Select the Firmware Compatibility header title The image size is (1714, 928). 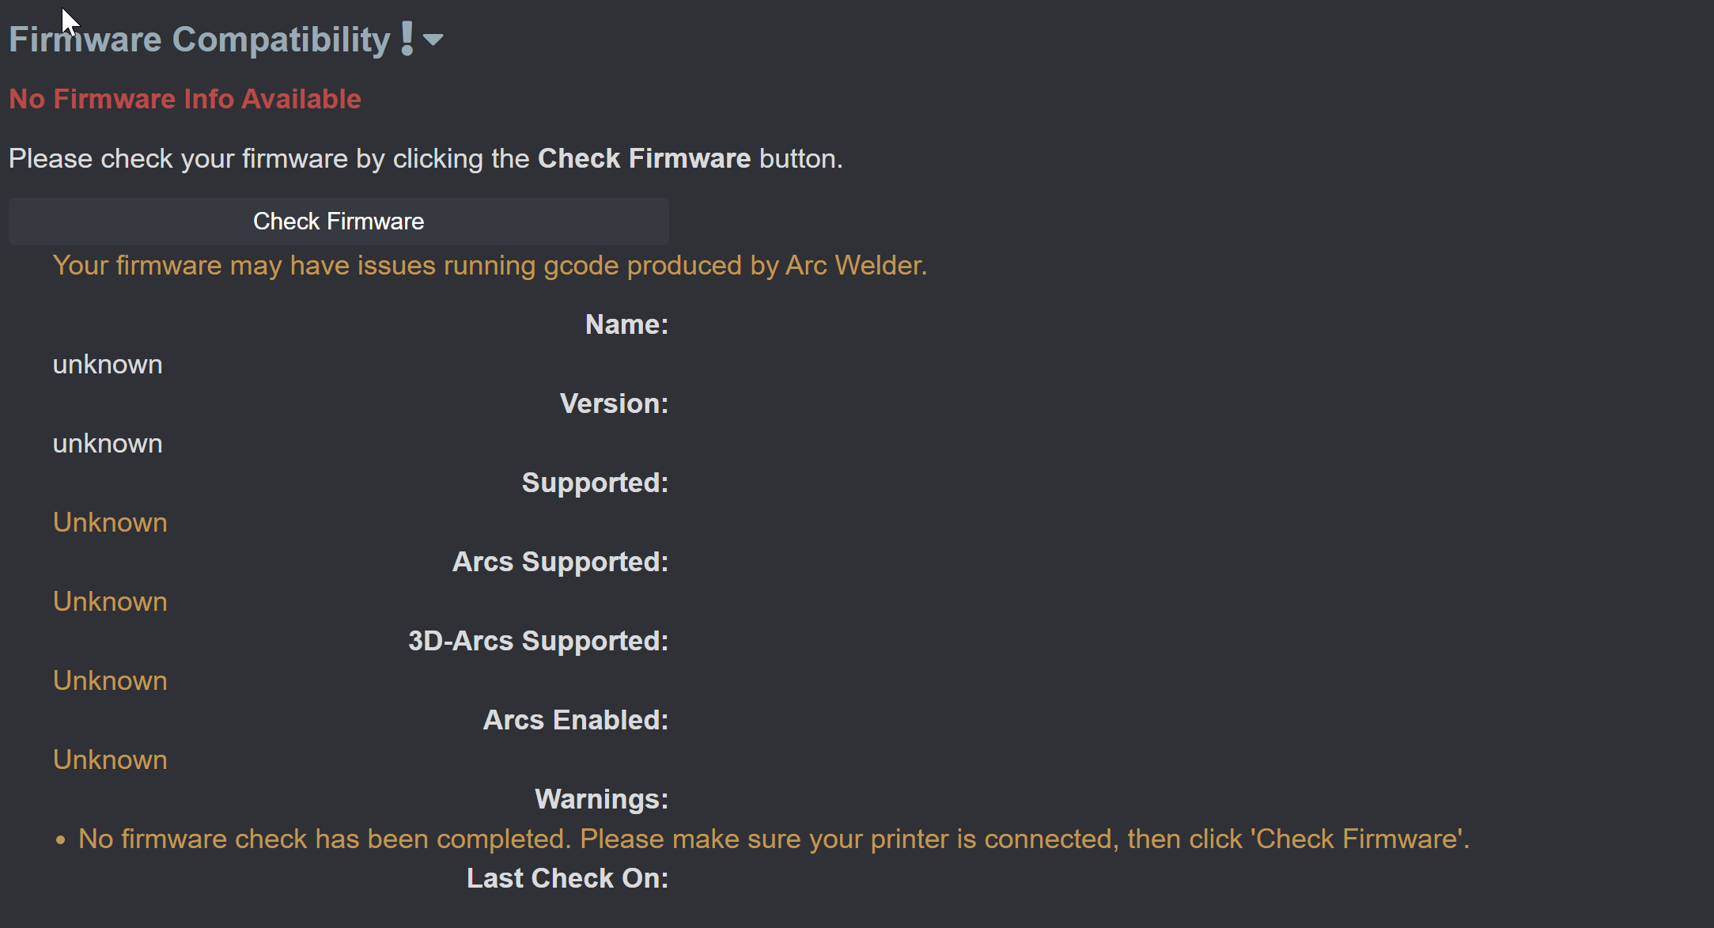pos(196,39)
